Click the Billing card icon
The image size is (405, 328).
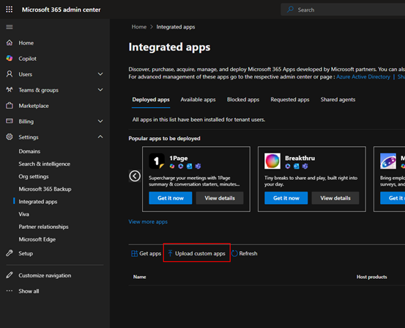(10, 121)
